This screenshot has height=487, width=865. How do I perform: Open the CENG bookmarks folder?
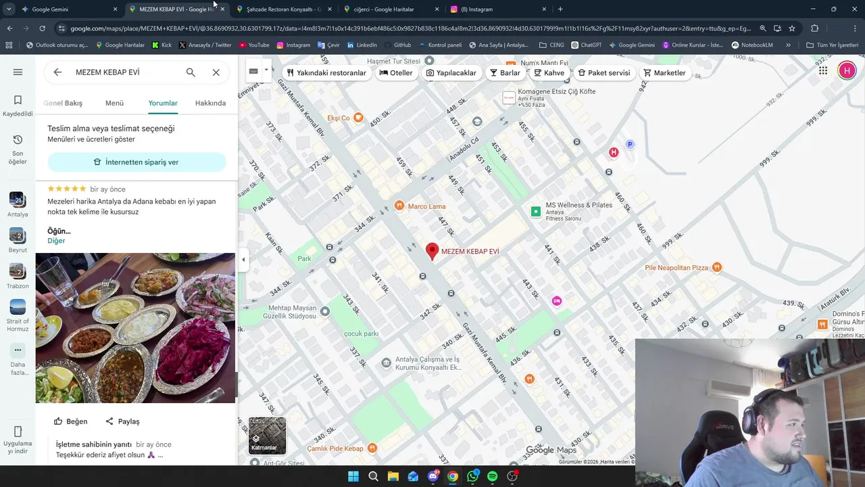tap(551, 45)
